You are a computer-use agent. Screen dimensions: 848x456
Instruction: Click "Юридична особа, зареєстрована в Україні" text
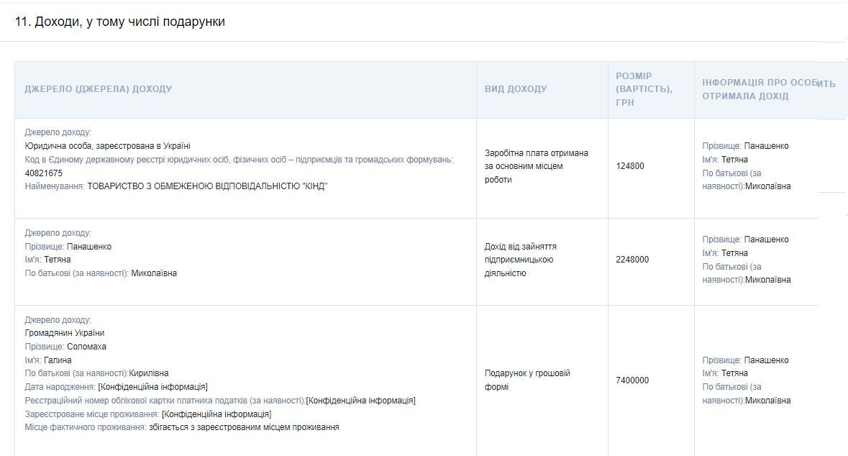pos(108,146)
